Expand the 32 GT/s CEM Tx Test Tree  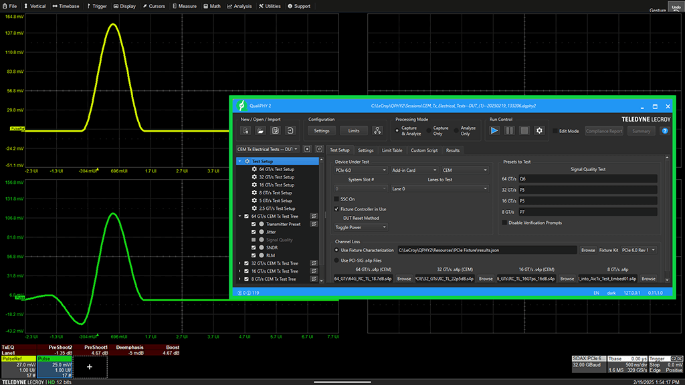tap(239, 263)
